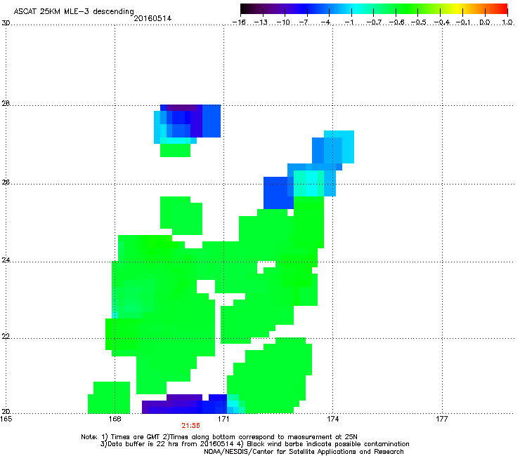
Task: Click the -16 color scale label
Action: pyautogui.click(x=239, y=22)
